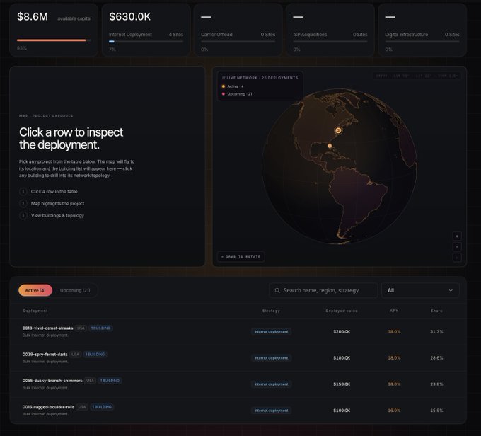Click the ISP Acquisitions progress bar
The width and height of the screenshot is (481, 436).
point(330,42)
